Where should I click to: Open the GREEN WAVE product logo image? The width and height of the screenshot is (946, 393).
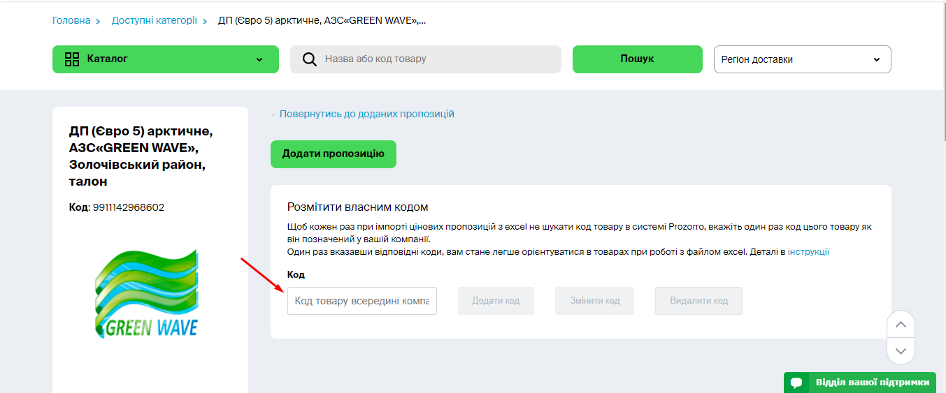pos(148,293)
